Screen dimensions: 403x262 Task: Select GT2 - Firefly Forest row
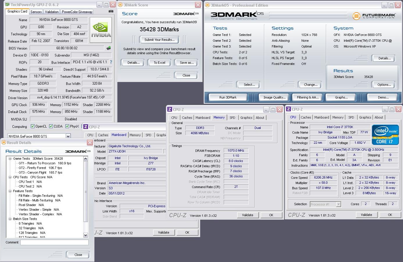pos(40,168)
